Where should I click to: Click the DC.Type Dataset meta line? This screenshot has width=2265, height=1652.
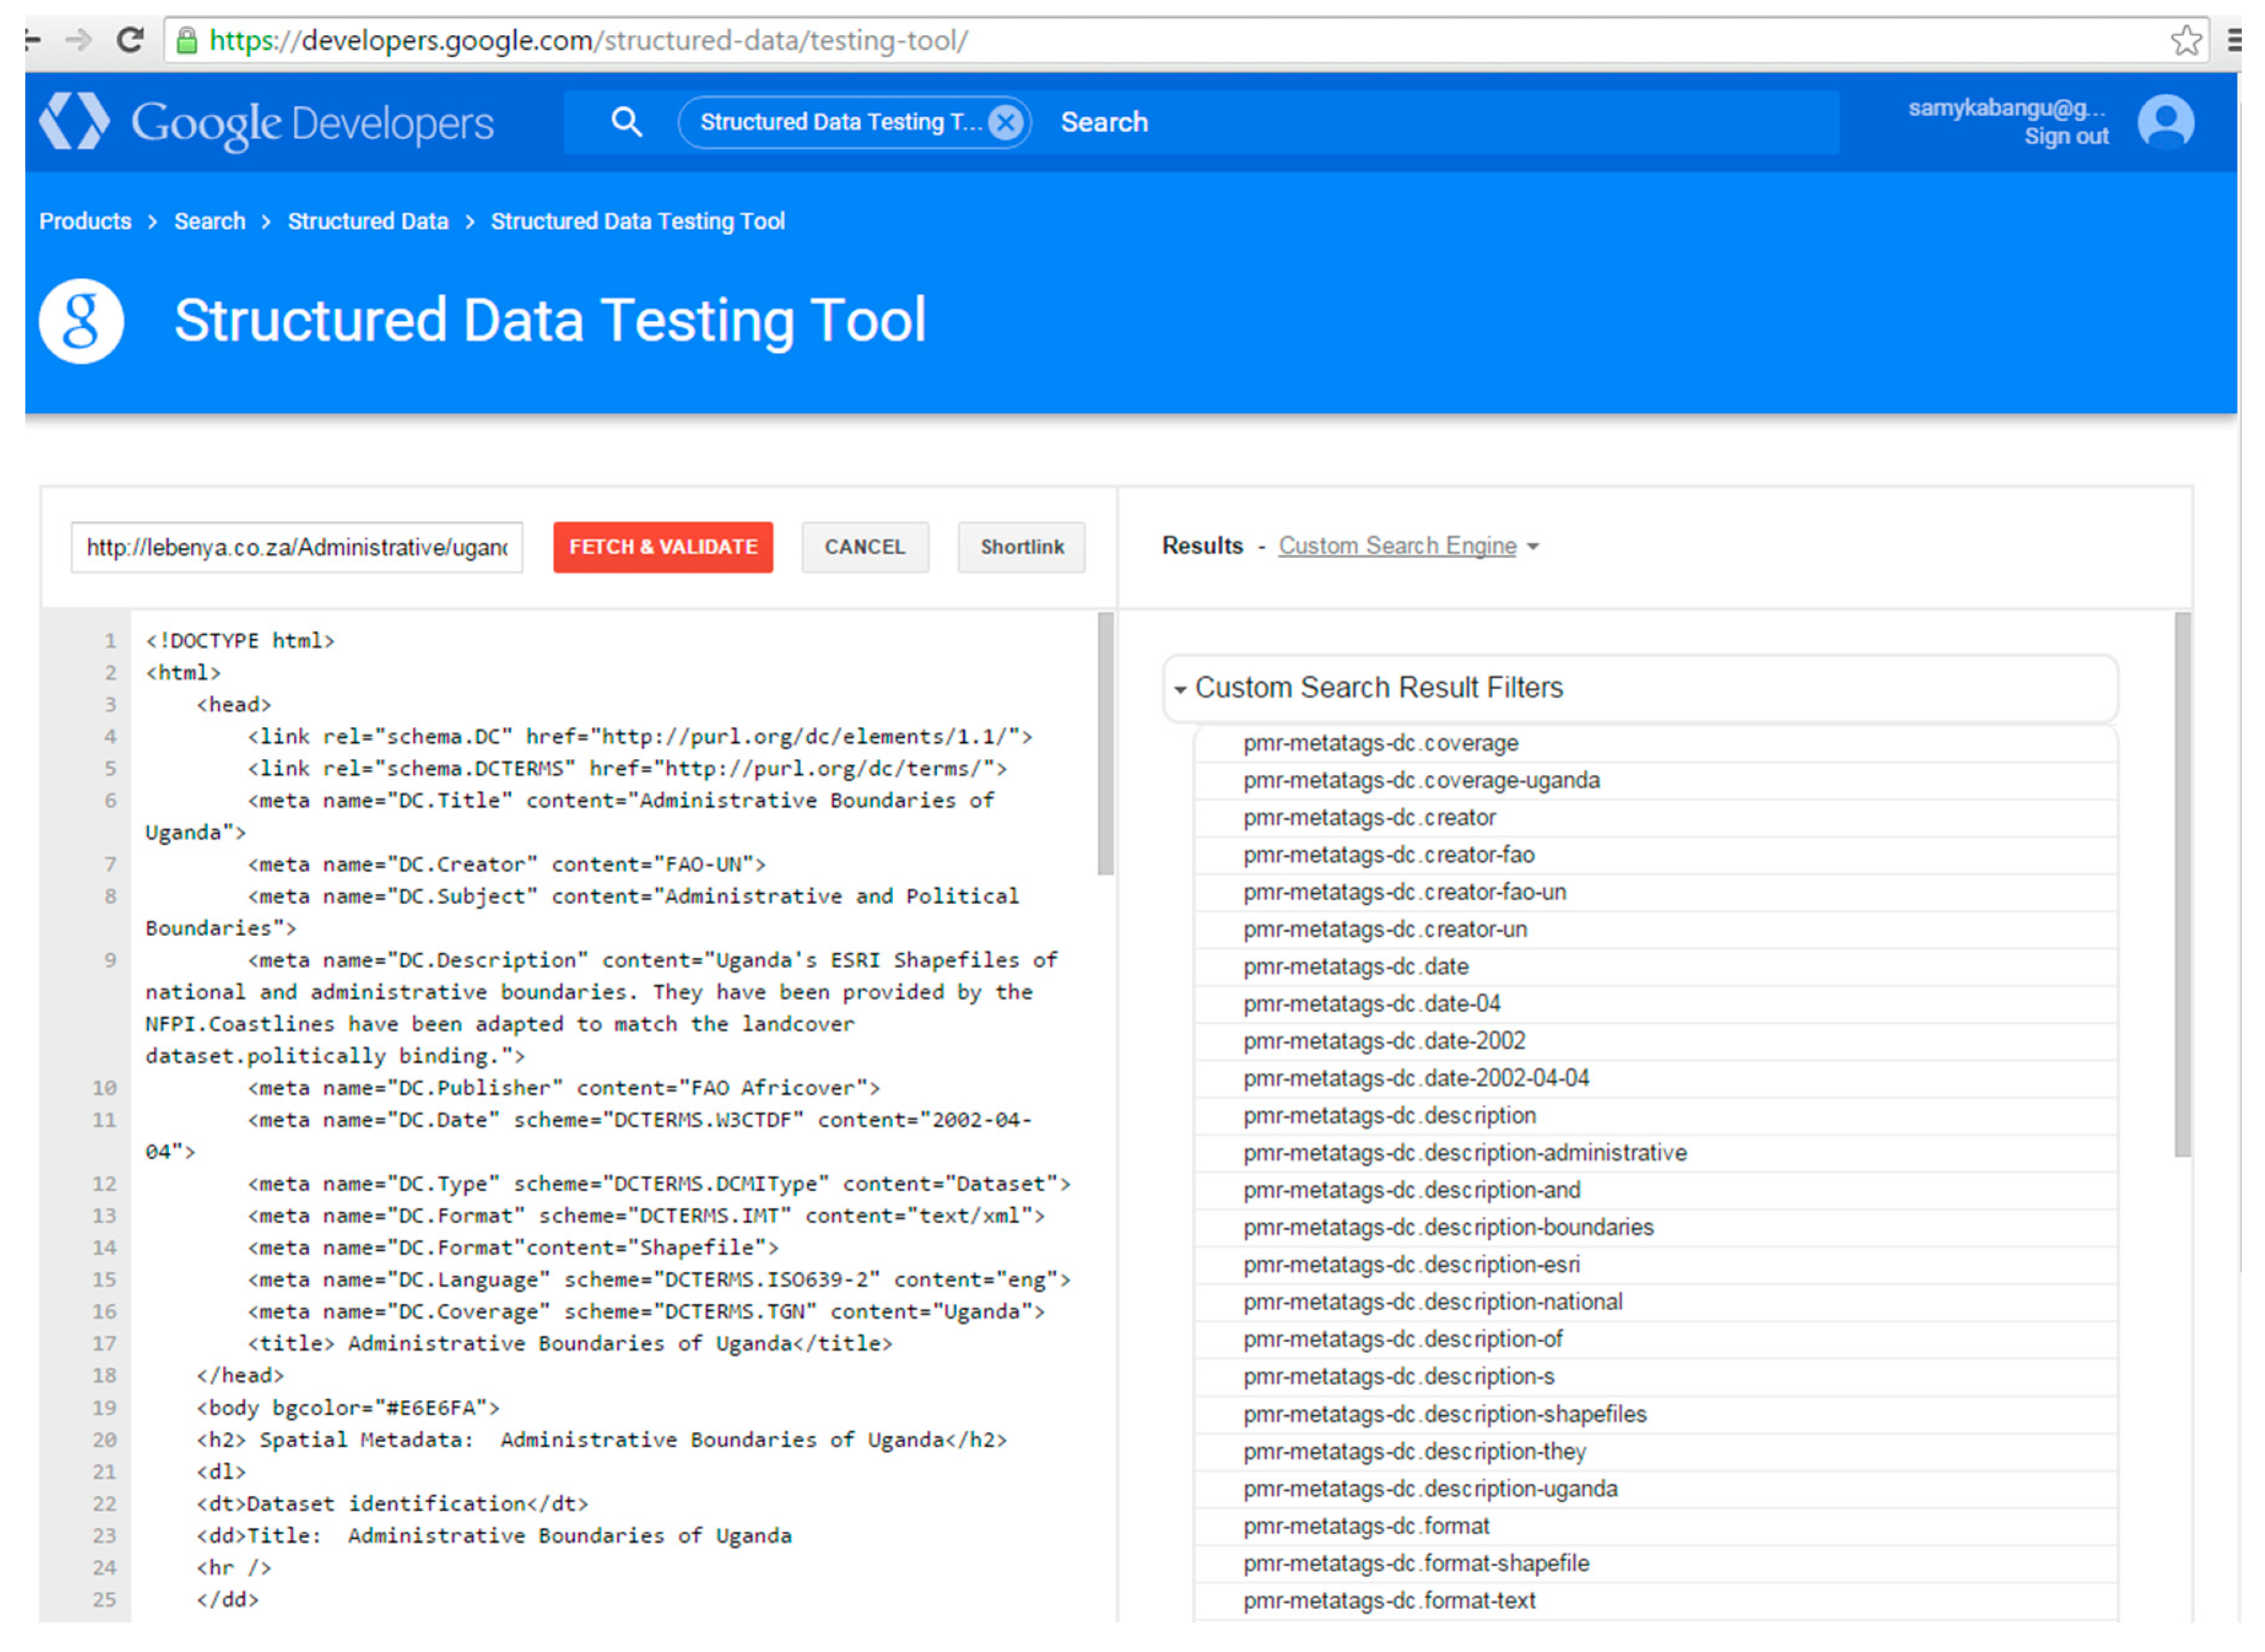tap(659, 1184)
